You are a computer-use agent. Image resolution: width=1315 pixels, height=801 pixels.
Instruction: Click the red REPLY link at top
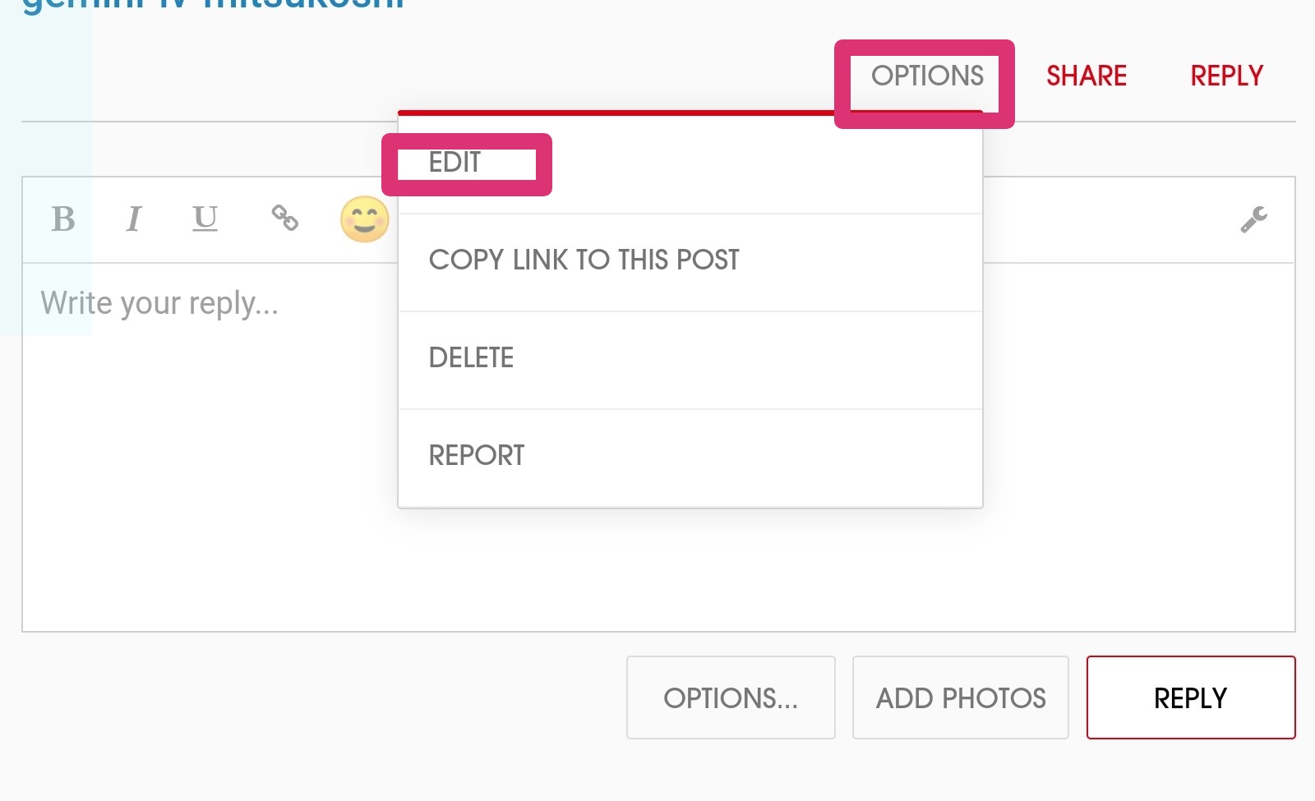(x=1226, y=76)
